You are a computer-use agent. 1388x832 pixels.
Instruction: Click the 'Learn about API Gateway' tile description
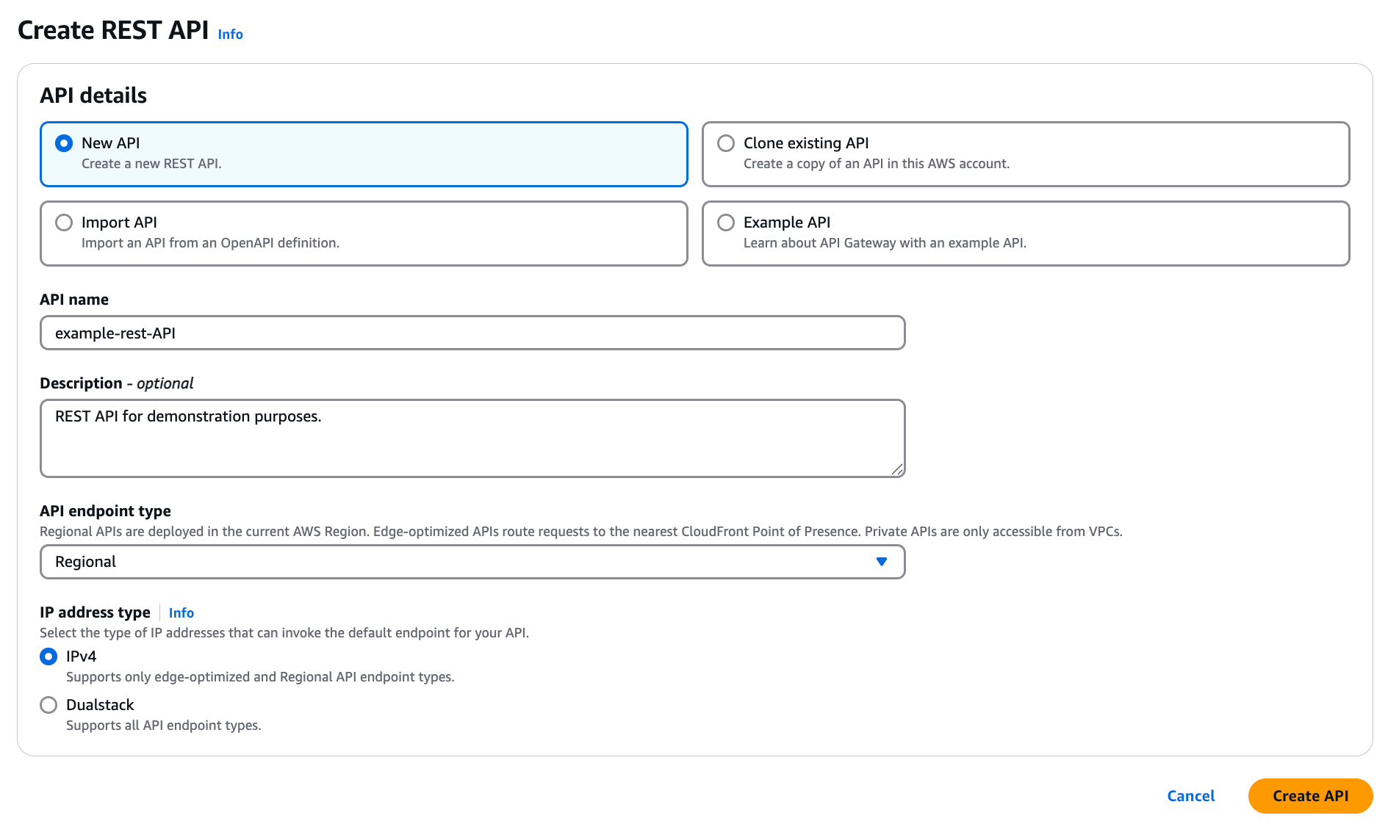(884, 243)
